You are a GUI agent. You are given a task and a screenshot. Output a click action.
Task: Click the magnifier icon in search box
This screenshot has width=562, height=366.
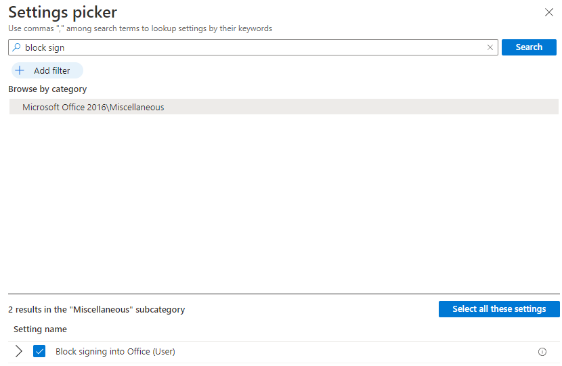click(16, 47)
